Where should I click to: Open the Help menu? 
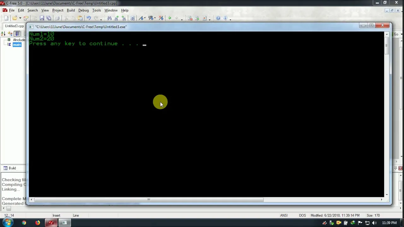125,10
